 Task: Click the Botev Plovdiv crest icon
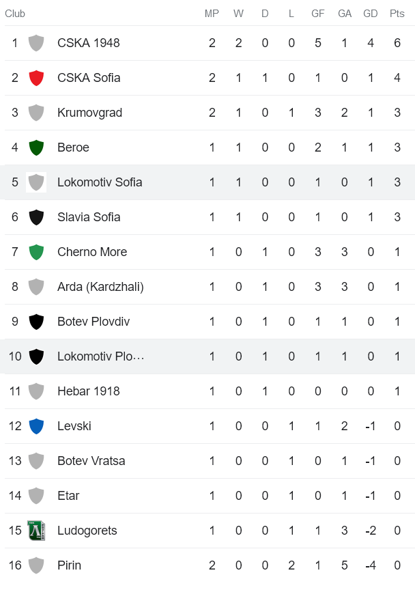(x=35, y=322)
